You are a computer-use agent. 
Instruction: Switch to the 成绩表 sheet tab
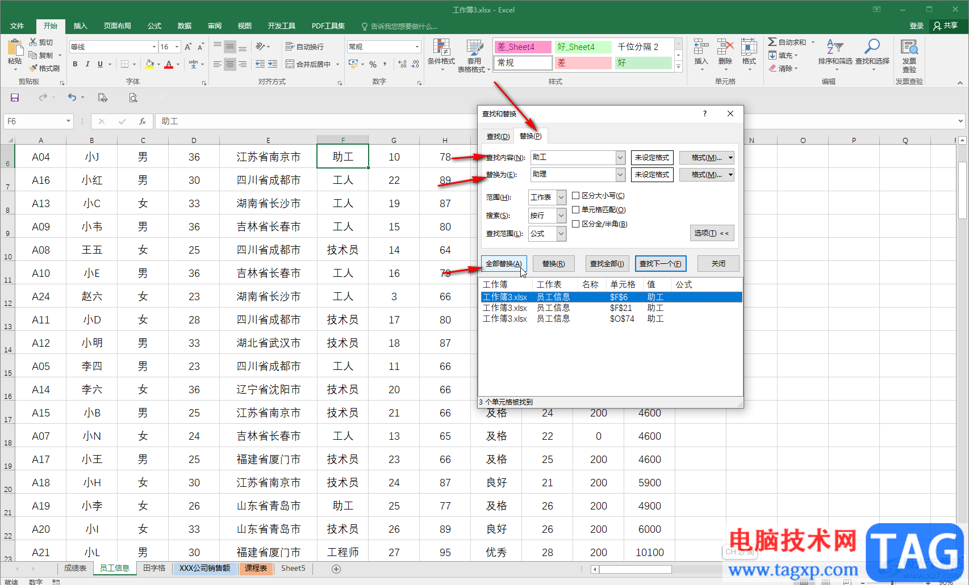pyautogui.click(x=75, y=568)
